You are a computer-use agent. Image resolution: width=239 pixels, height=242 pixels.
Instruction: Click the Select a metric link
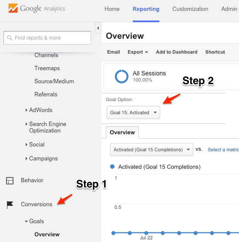click(223, 150)
